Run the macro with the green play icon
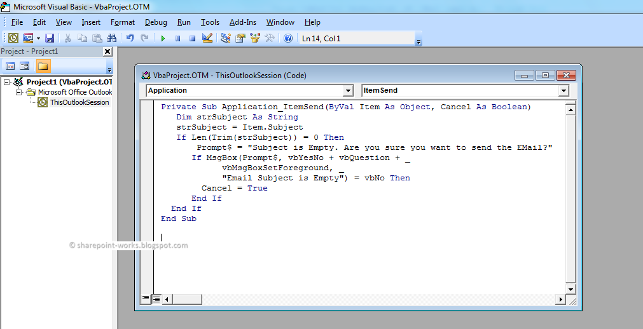Viewport: 643px width, 329px height. click(x=163, y=39)
